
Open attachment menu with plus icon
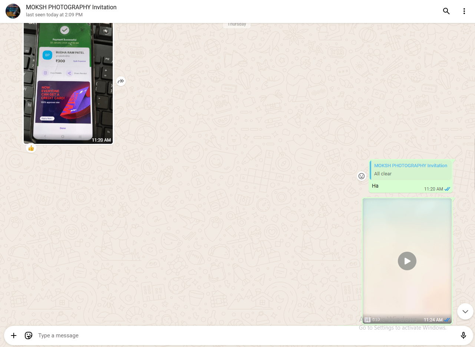pos(14,336)
